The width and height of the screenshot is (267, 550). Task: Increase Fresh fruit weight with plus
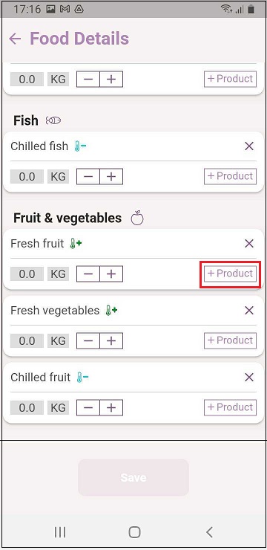point(111,274)
